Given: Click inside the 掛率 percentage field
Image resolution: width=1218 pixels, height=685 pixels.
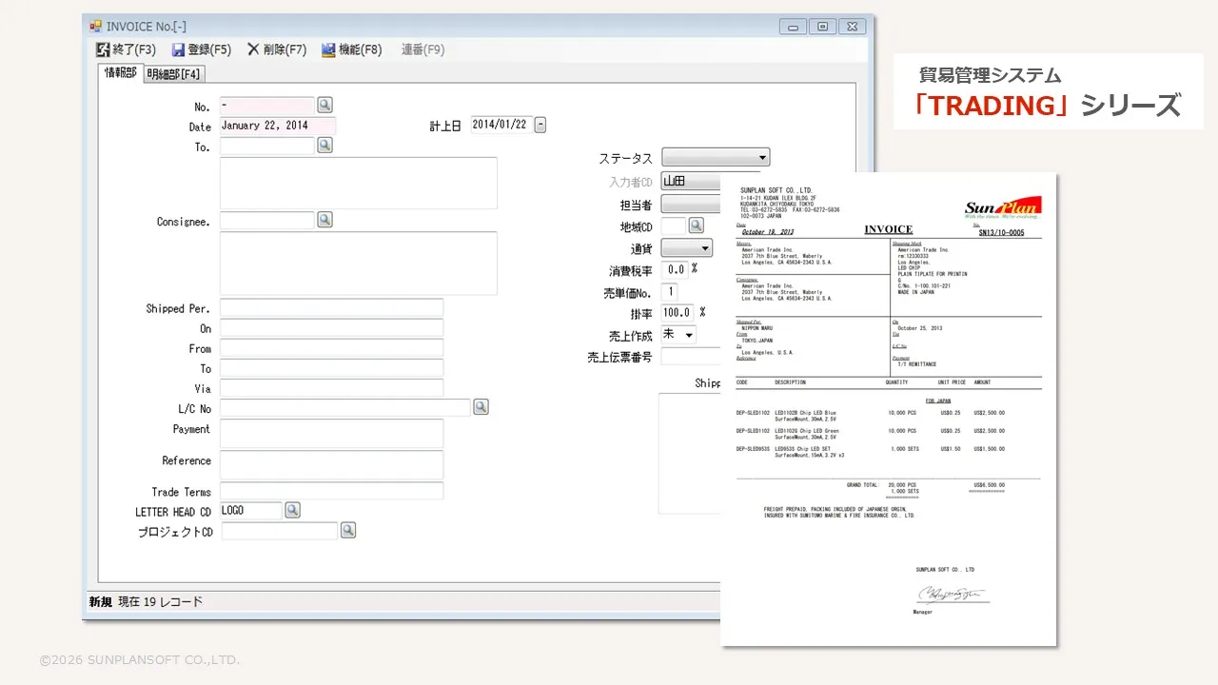Looking at the screenshot, I should (677, 312).
